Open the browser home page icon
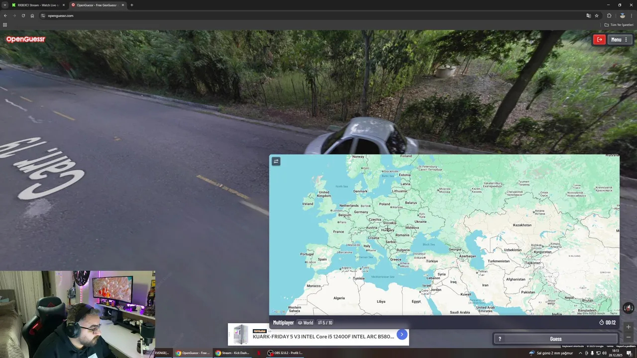The width and height of the screenshot is (637, 358). click(x=32, y=15)
